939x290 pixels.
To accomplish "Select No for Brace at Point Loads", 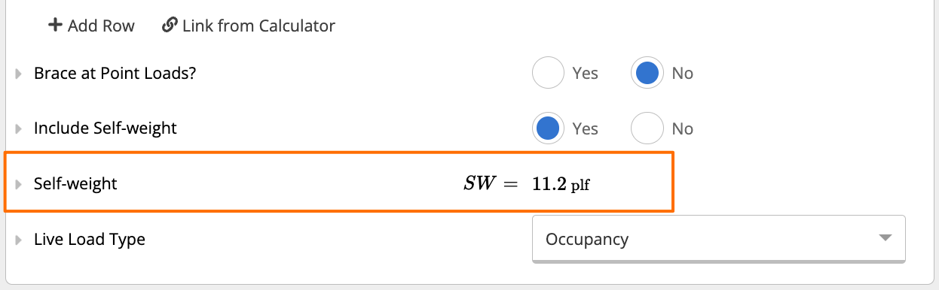I will [647, 73].
